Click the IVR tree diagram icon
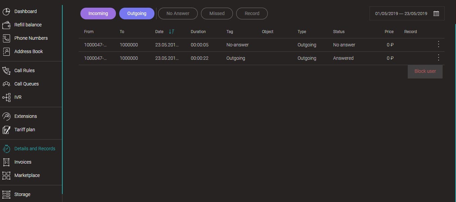 pyautogui.click(x=6, y=97)
